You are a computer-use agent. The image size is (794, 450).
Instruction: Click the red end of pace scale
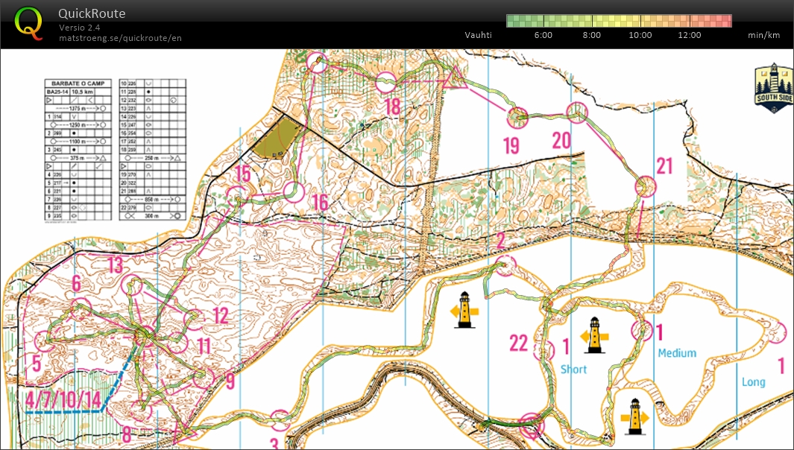click(x=726, y=21)
